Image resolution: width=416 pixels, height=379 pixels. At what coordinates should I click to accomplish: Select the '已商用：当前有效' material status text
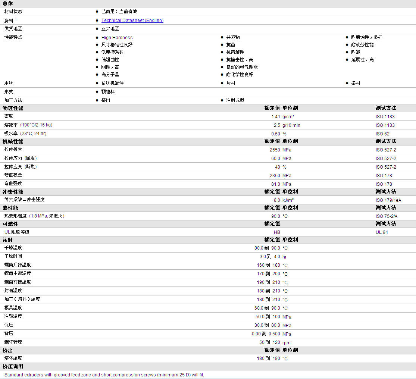[x=119, y=12]
